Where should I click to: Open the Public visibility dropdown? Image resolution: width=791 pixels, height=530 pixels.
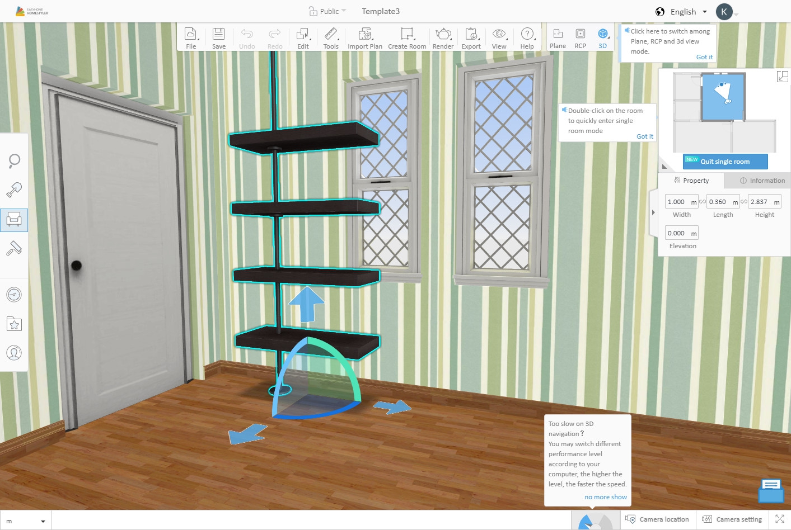coord(328,11)
